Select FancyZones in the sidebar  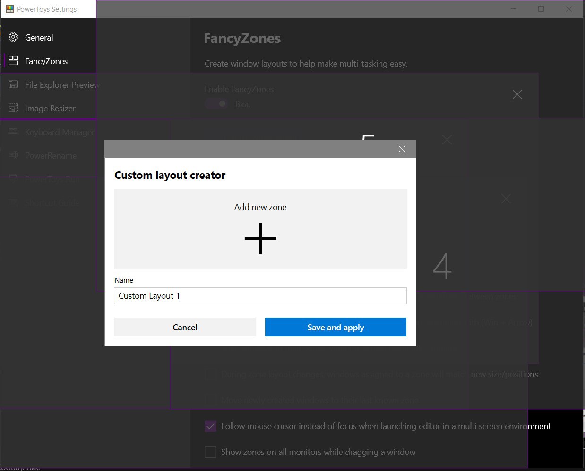(46, 61)
